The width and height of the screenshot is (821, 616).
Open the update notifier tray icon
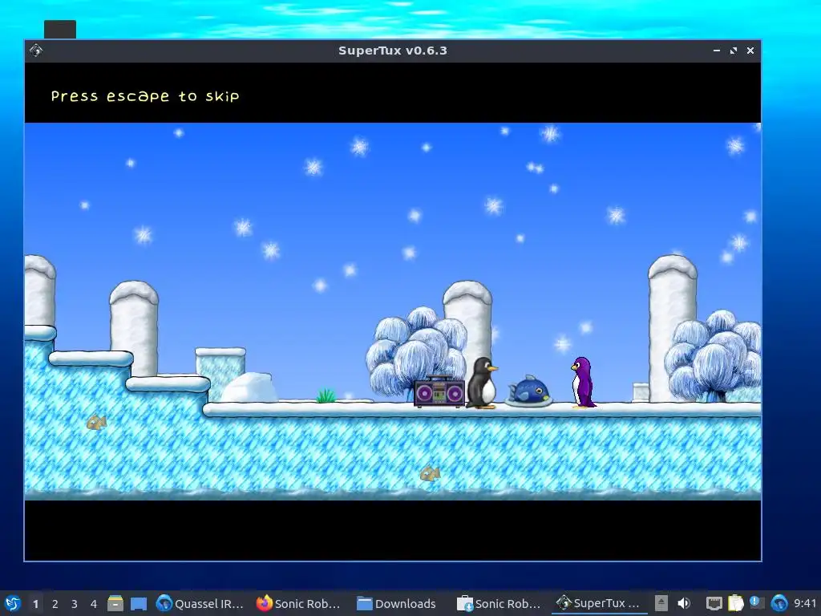click(757, 603)
